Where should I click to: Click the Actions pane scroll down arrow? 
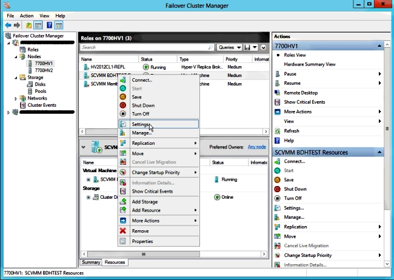point(387,264)
